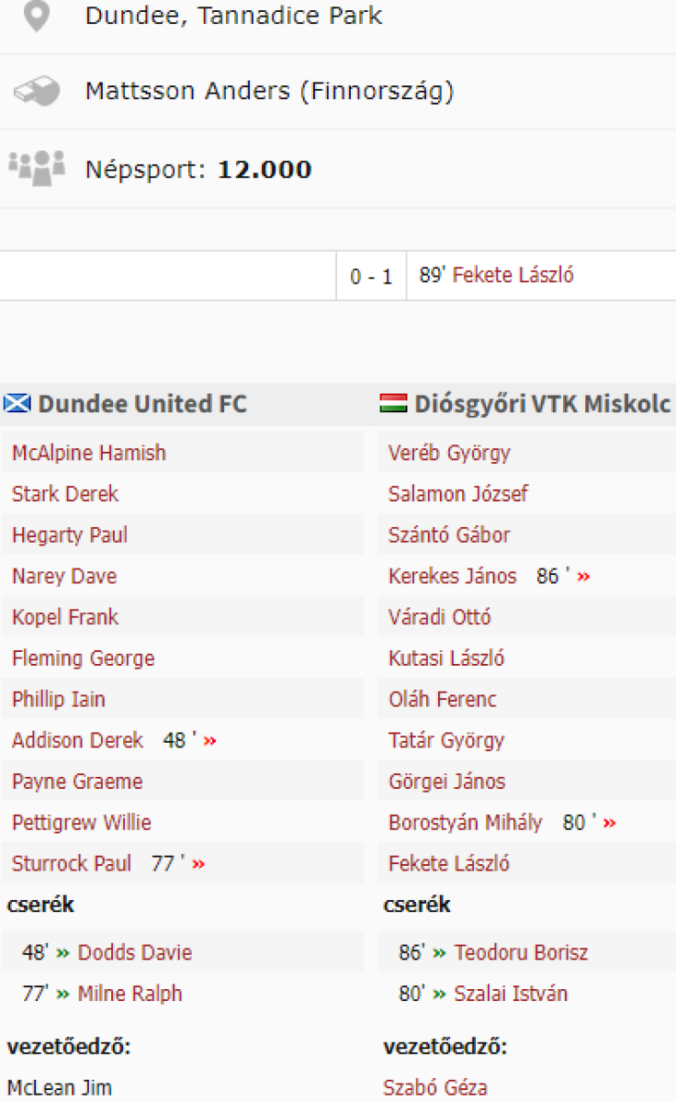
Task: Open coach Szabó Géza page
Action: [x=435, y=1087]
